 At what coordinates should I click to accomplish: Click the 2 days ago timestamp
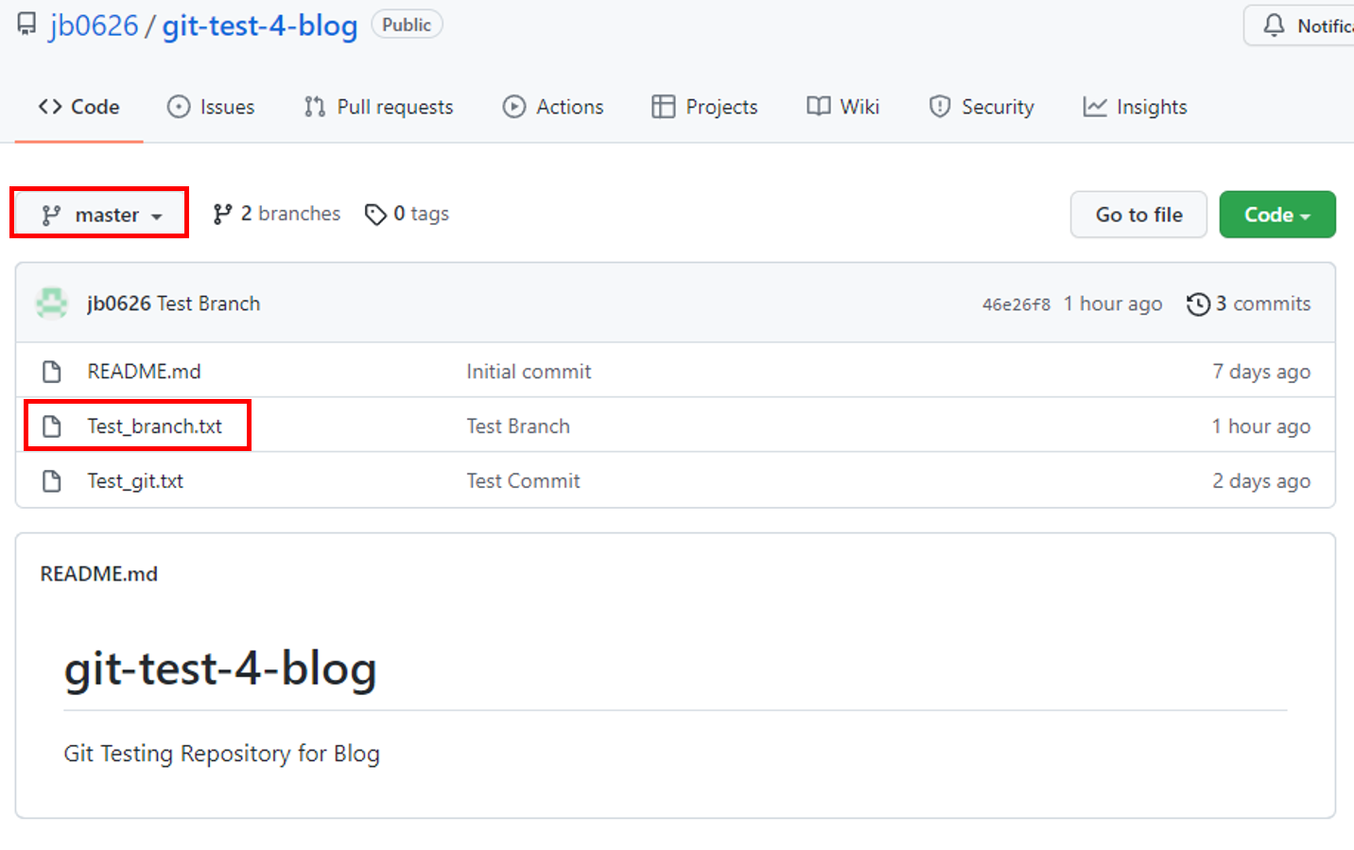[1261, 481]
